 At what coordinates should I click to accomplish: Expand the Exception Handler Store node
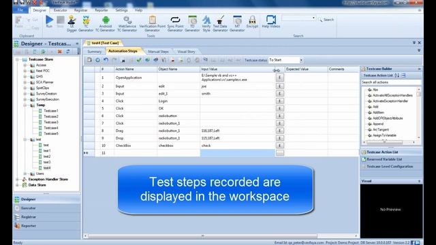tap(18, 180)
